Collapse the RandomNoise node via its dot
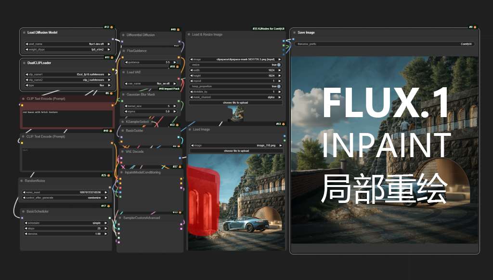 tap(22, 181)
